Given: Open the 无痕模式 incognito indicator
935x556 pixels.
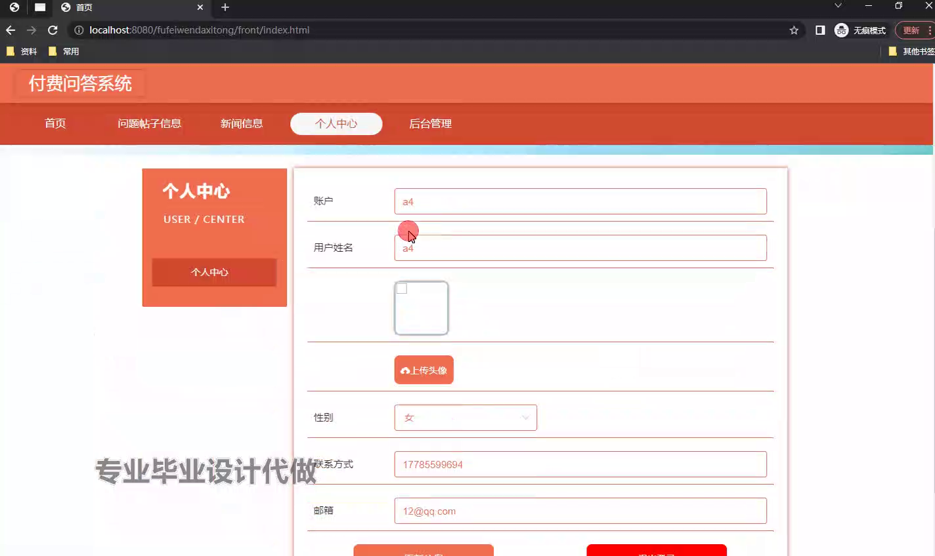Looking at the screenshot, I should coord(860,30).
